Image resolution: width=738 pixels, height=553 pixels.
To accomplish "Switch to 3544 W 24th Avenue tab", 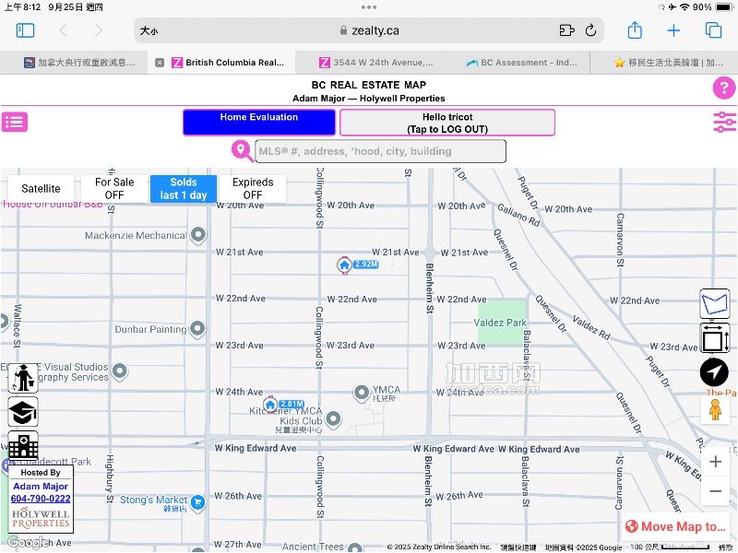I will [376, 63].
